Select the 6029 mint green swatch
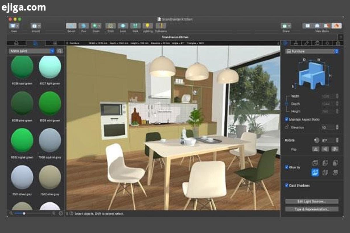350x233 pixels. [50, 103]
